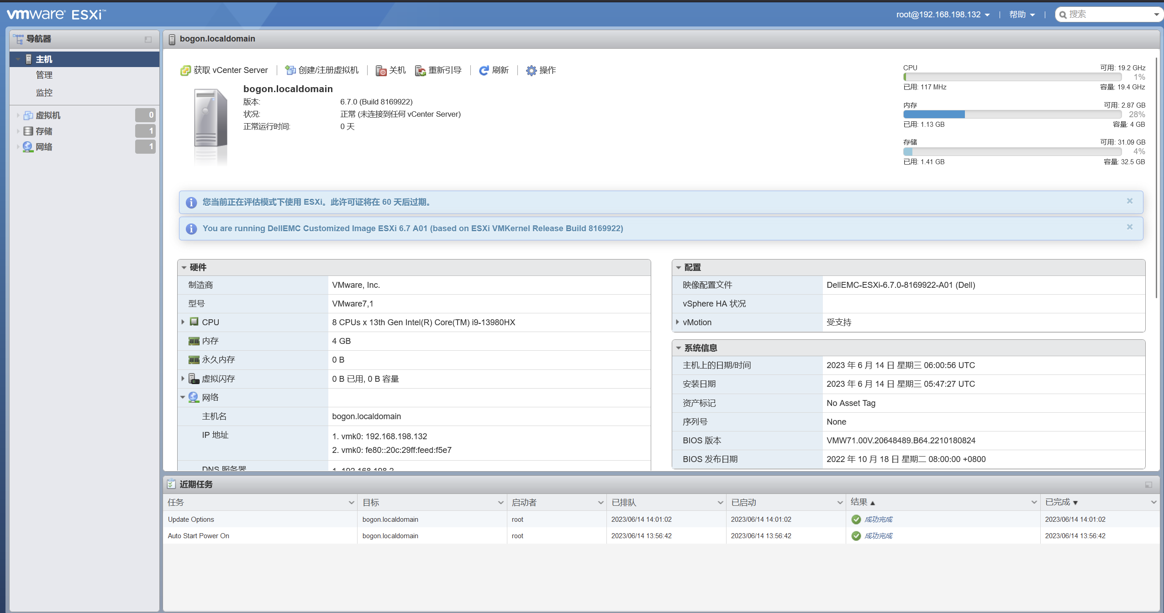The width and height of the screenshot is (1164, 613).
Task: Click the success checkmark for Auto Start Power On
Action: click(x=856, y=536)
